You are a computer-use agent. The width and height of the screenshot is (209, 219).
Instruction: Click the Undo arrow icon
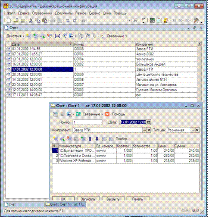coord(68,21)
